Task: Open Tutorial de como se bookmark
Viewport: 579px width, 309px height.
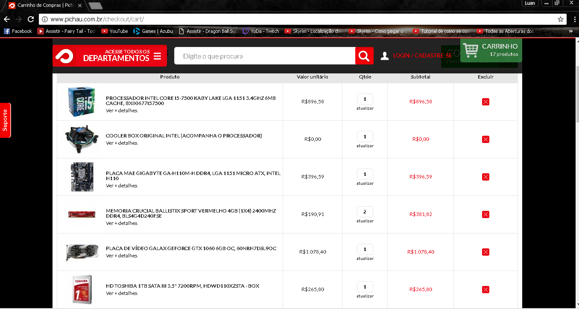Action: point(442,31)
